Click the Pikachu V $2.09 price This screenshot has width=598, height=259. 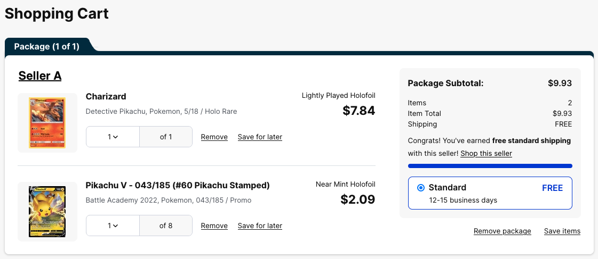click(358, 199)
